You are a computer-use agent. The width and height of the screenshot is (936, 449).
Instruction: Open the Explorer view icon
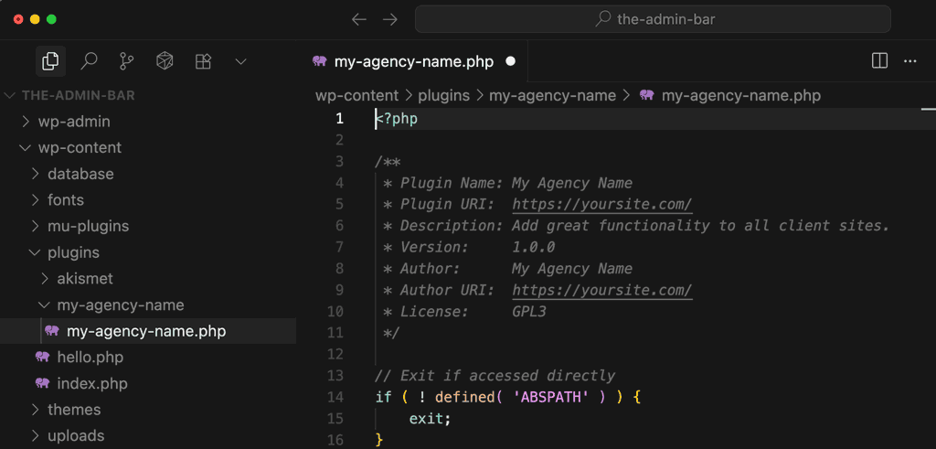point(51,61)
